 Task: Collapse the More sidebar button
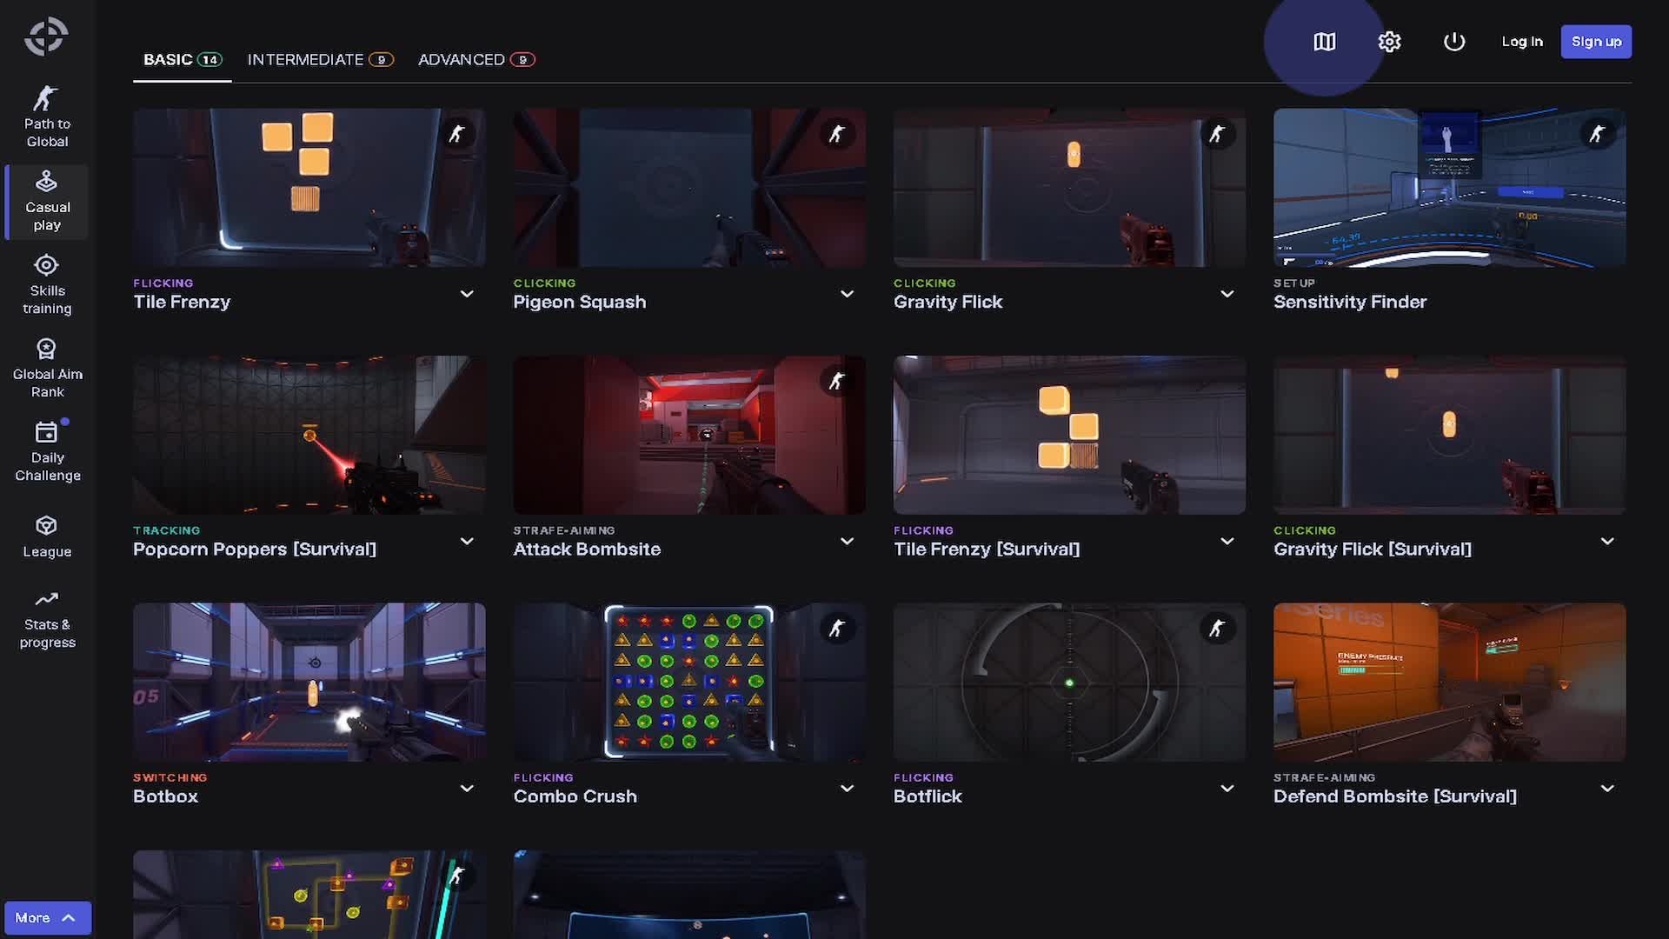[x=47, y=917]
